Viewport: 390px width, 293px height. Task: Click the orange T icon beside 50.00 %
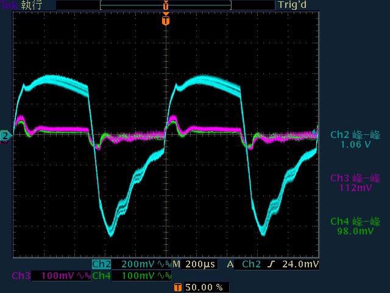(178, 287)
